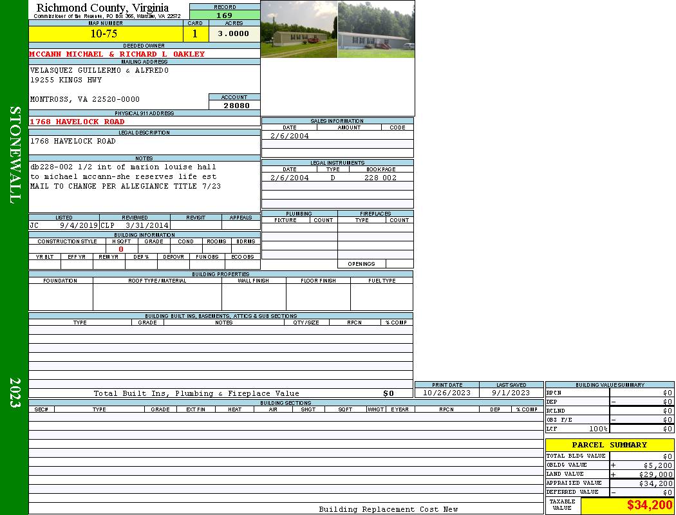Select the physical address 1768 Havelock Road
This screenshot has height=515, width=676.
(x=77, y=122)
